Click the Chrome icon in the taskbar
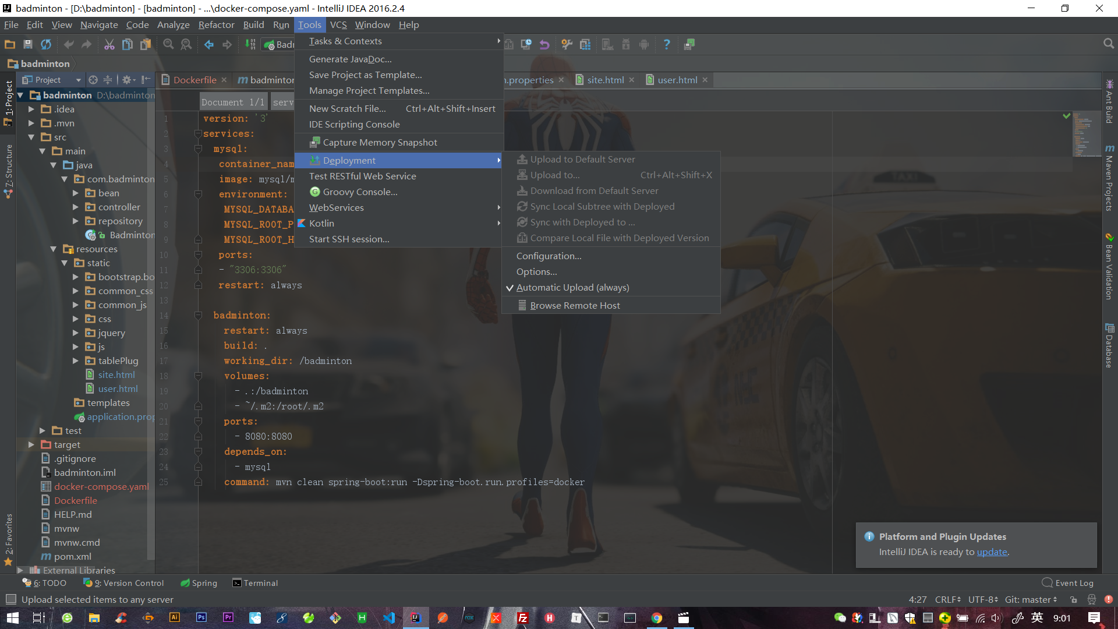 tap(657, 618)
